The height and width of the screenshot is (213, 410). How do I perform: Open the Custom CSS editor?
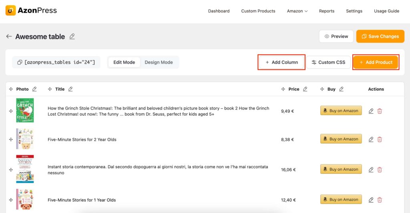pyautogui.click(x=328, y=62)
